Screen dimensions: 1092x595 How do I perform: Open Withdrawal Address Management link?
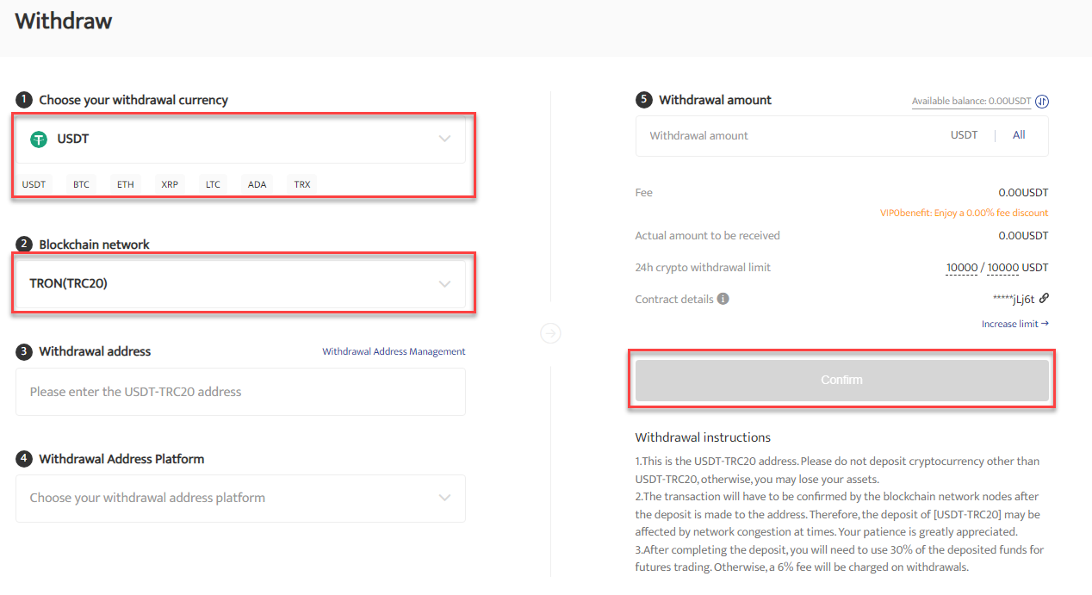394,351
